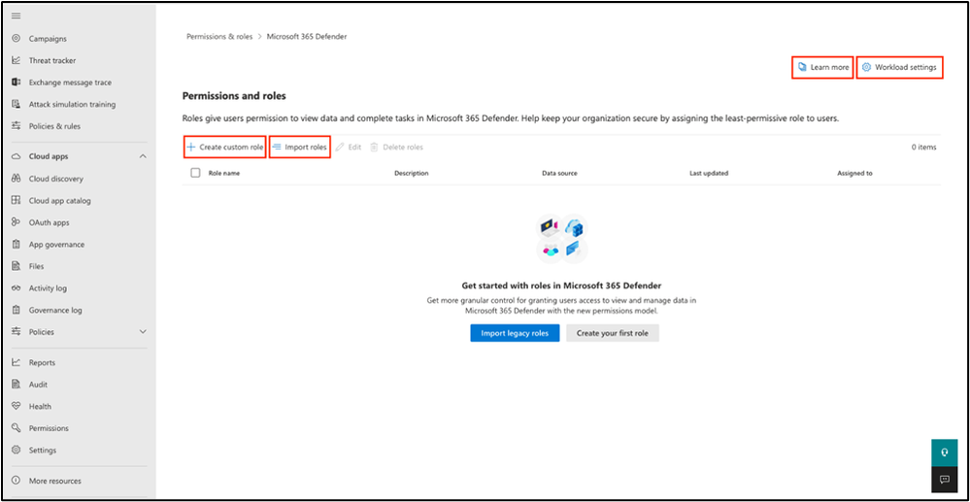Click the Permissions key icon
The image size is (970, 502).
(x=17, y=428)
